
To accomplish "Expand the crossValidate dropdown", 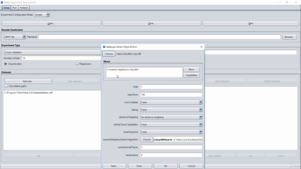I will (171, 102).
